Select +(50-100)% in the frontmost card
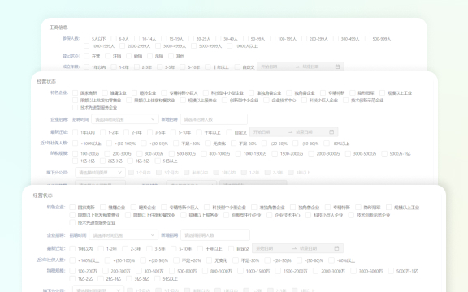Screen dimensions: 468x292 pos(107,260)
